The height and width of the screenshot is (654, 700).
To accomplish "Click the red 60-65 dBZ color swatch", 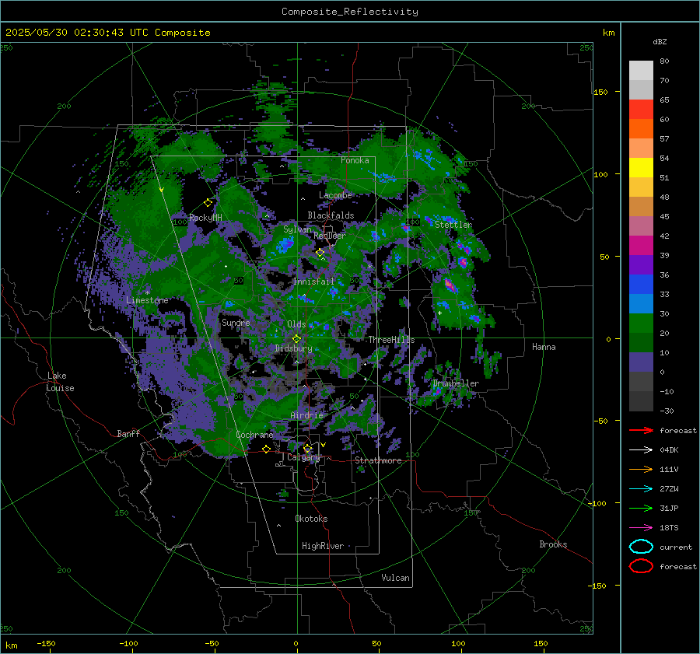I will coord(641,110).
